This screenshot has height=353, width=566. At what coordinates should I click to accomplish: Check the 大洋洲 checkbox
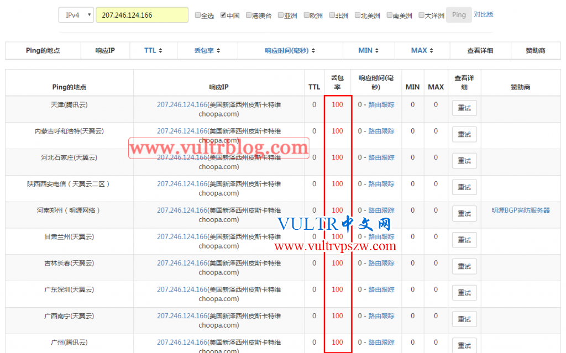tap(421, 15)
